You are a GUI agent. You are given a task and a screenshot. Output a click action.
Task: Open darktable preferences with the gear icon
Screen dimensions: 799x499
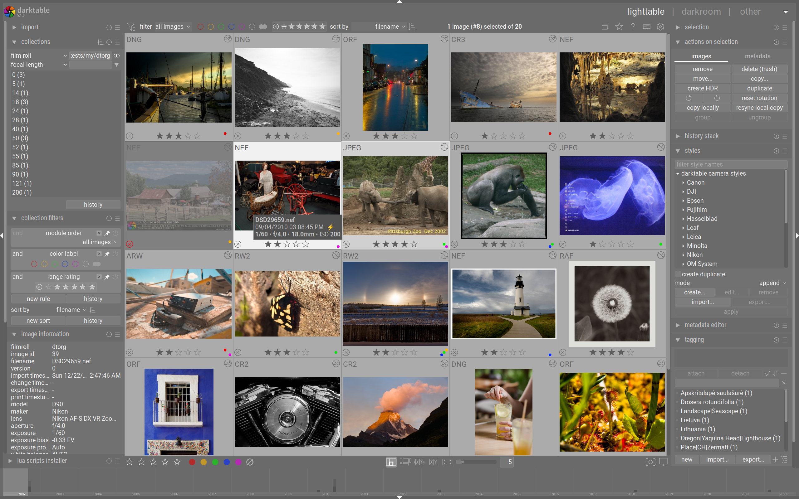click(x=660, y=27)
